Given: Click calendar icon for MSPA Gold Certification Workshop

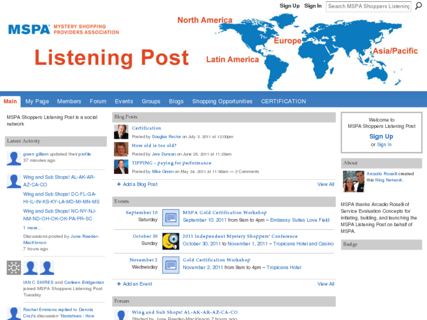Looking at the screenshot, I should [171, 217].
